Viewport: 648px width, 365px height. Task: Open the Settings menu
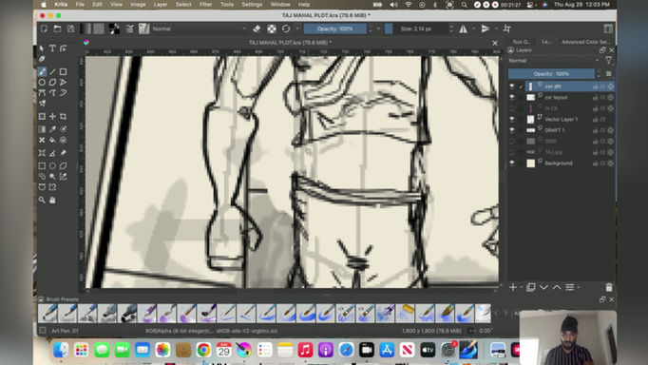coord(252,5)
